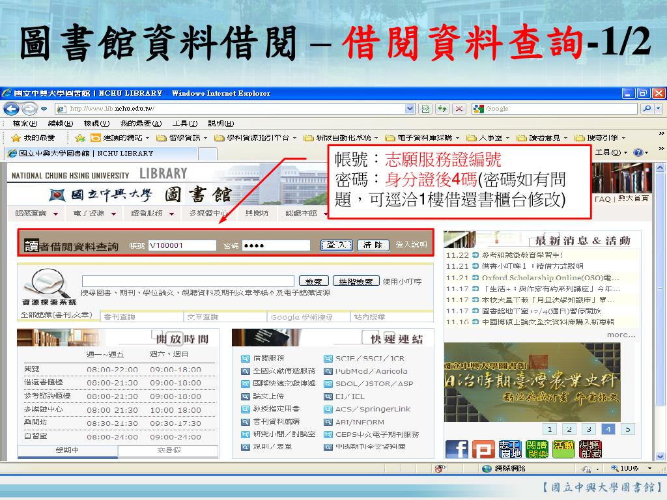This screenshot has height=500, width=667.
Task: Expand the search provider dropdown arrow
Action: pos(659,109)
